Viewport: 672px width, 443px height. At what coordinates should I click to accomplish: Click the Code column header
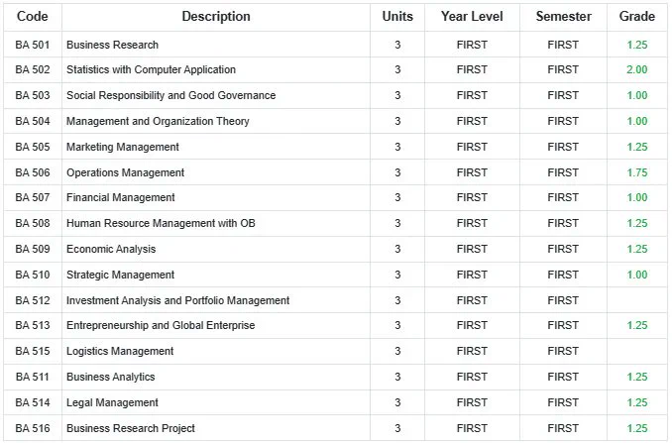coord(32,16)
